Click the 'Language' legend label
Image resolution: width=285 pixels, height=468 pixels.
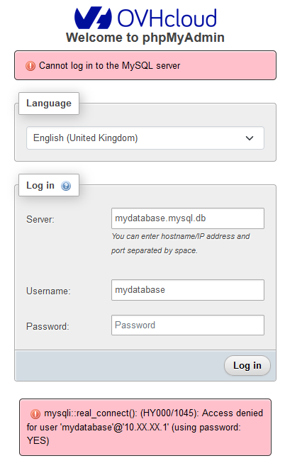49,104
